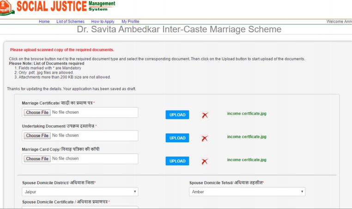Expand the Spouse Domicile Tehsil dropdown

tap(247, 192)
